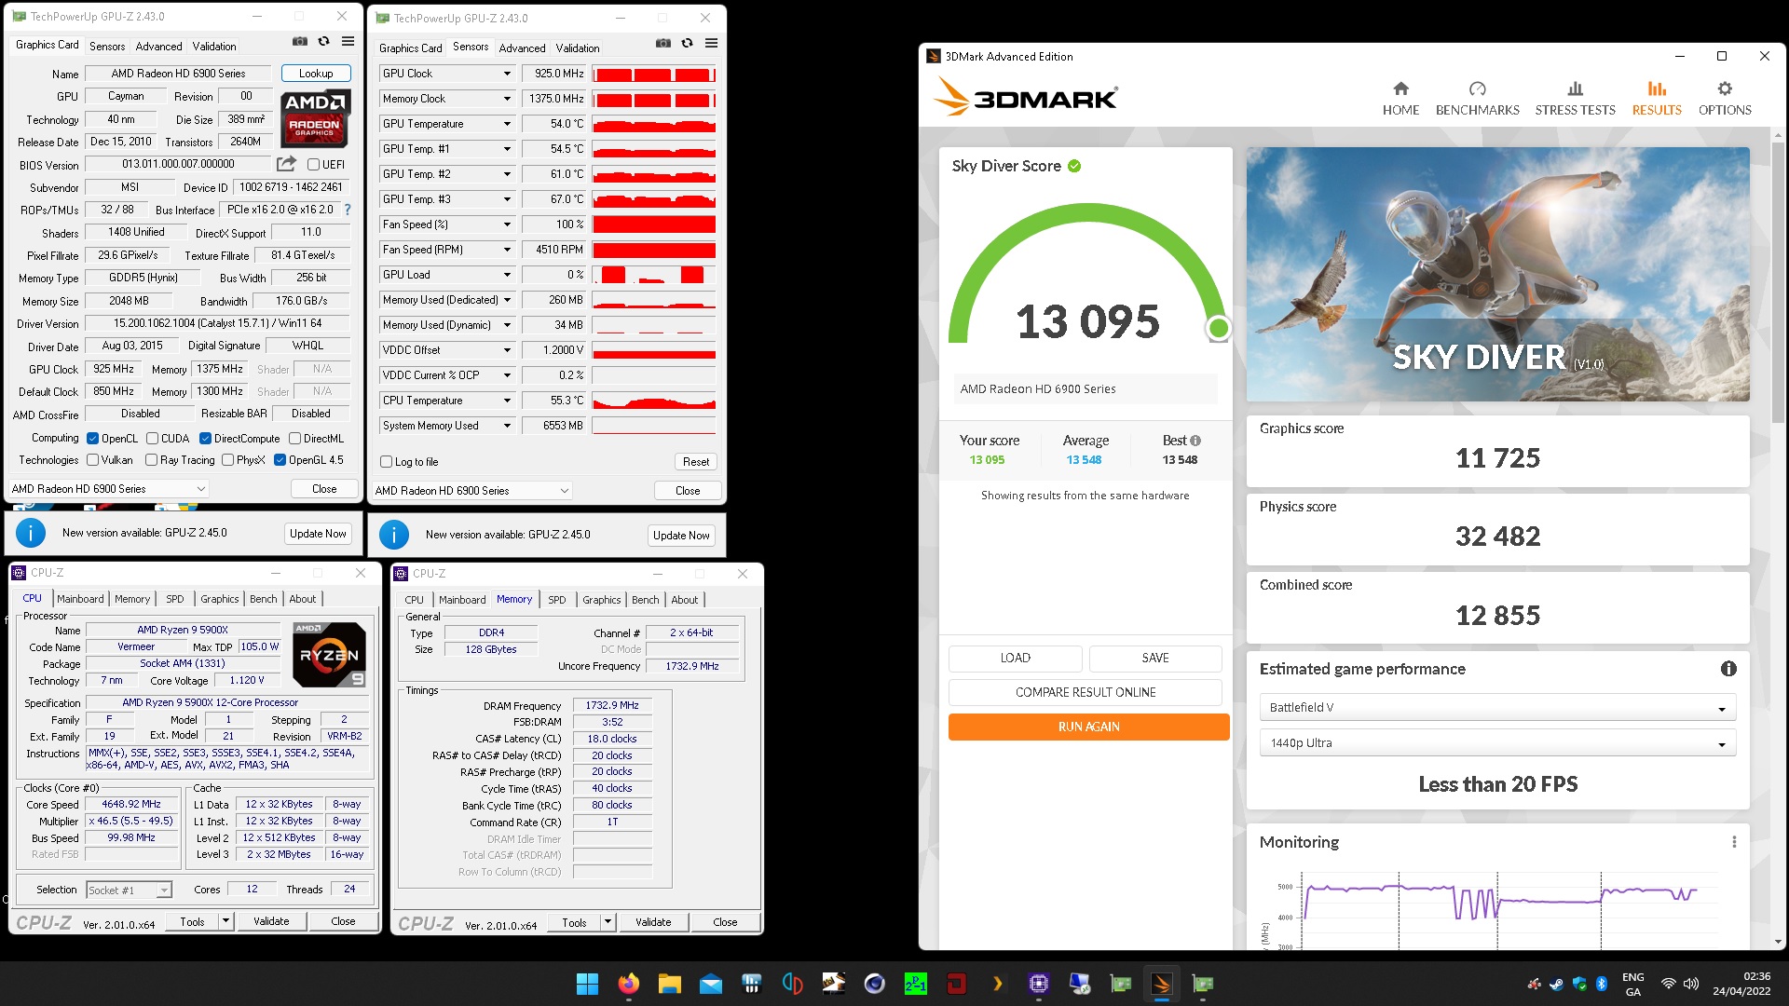Click the Sky Diver benchmark thumbnail image
The image size is (1789, 1006).
1497,274
